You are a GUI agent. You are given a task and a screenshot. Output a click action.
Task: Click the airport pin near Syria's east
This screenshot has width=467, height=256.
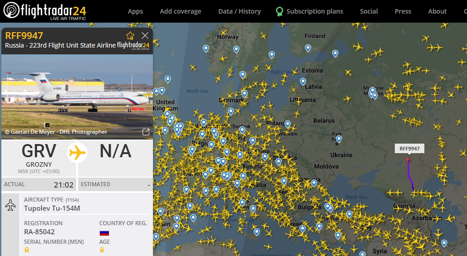coord(444,243)
